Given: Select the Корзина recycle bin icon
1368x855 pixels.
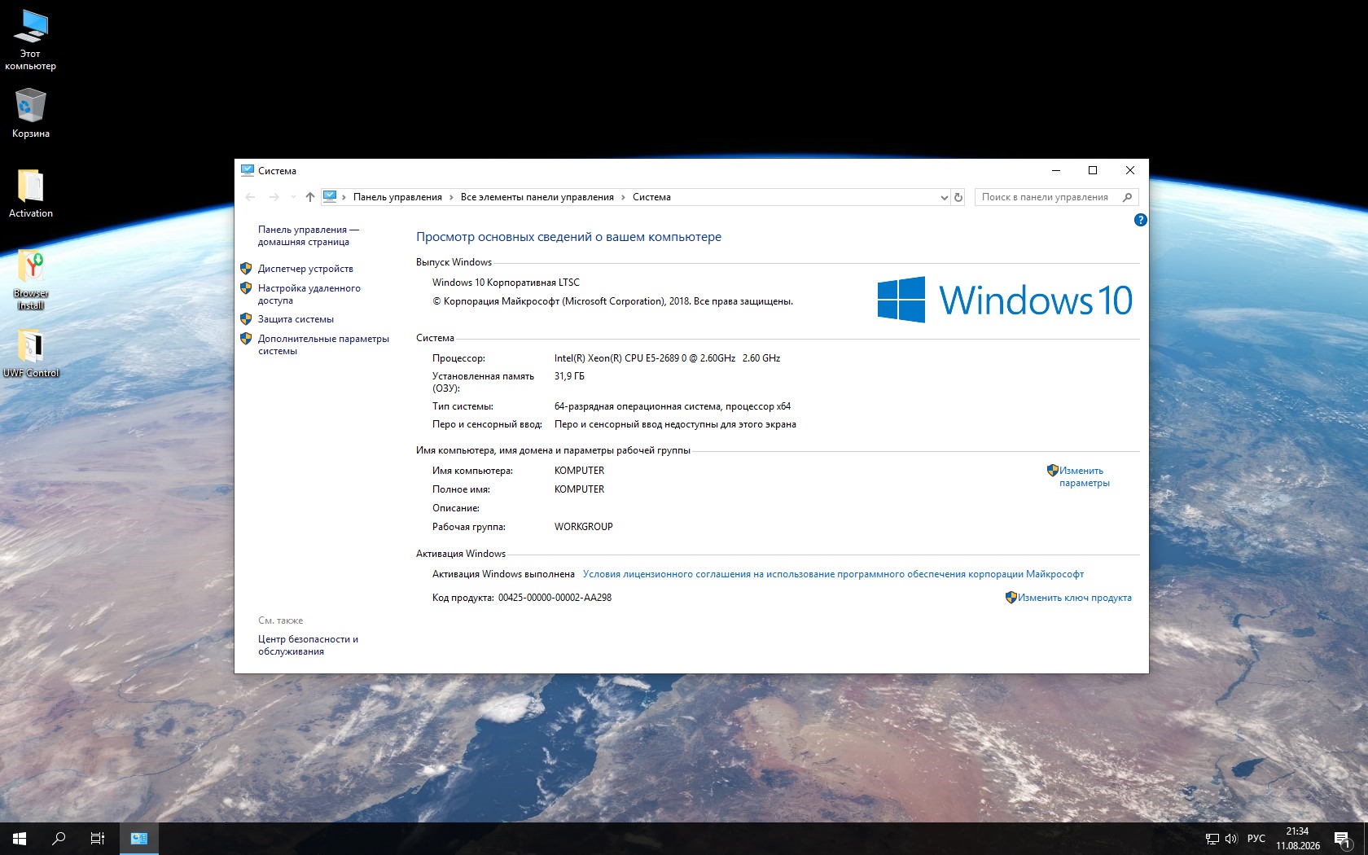Looking at the screenshot, I should (x=31, y=112).
